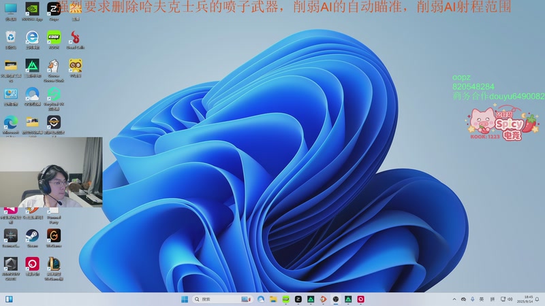
Task: Launch Microsoft Edge from the desktop
Action: tap(11, 125)
